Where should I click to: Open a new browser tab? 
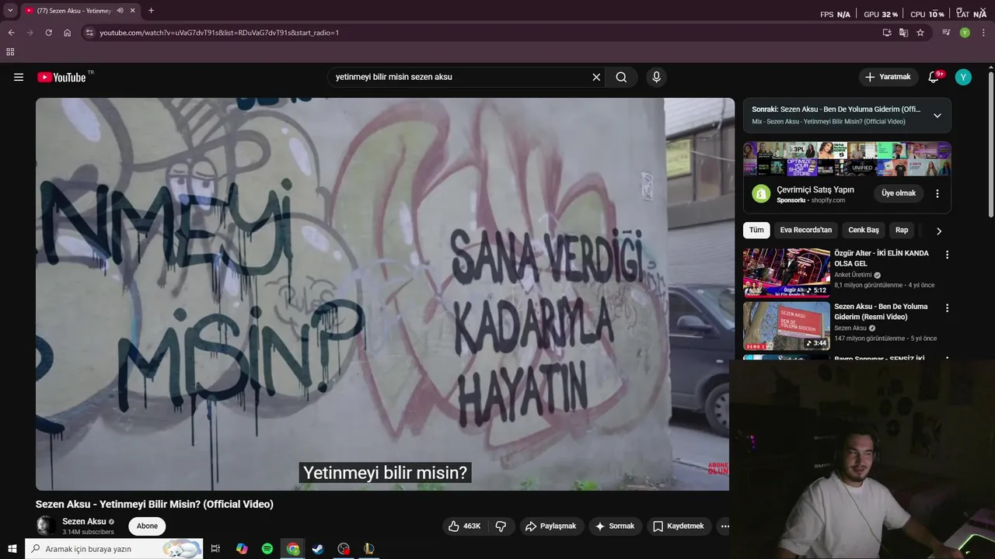pyautogui.click(x=151, y=11)
